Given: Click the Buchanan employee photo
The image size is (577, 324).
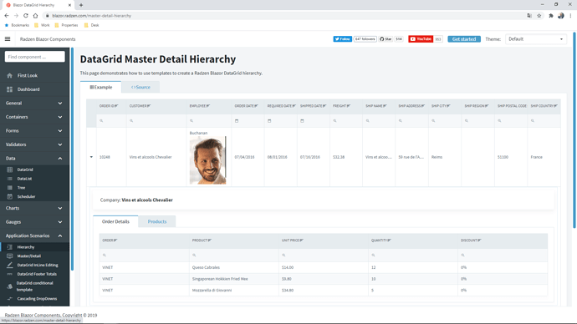Looking at the screenshot, I should point(208,160).
